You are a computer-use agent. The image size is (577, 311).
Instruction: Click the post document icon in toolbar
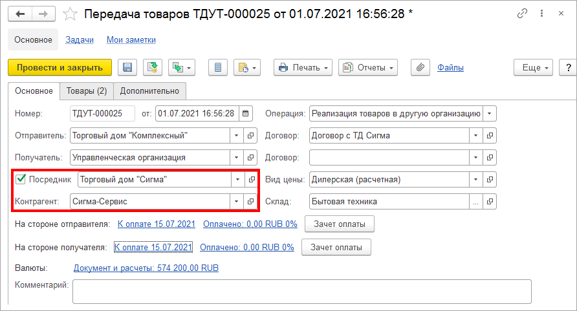(x=152, y=67)
